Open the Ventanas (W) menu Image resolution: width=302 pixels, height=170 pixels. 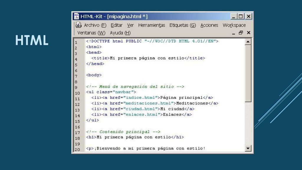[x=91, y=33]
